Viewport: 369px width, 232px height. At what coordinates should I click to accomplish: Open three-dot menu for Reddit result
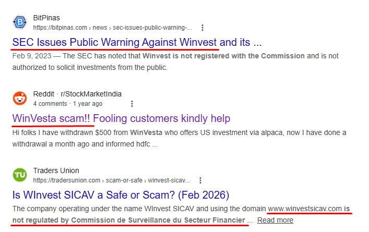[x=132, y=104]
